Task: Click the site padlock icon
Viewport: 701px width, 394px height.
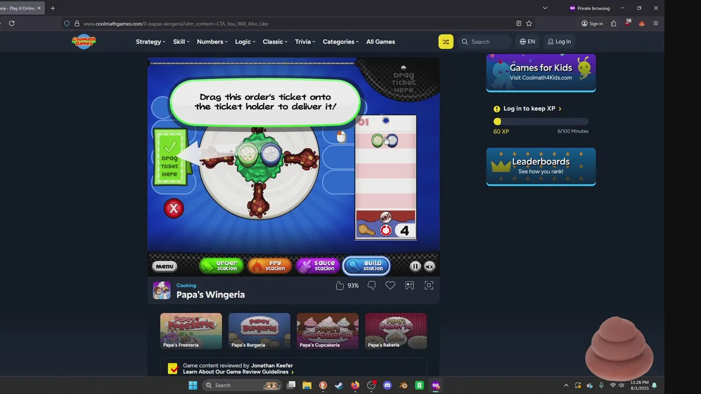Action: click(77, 24)
